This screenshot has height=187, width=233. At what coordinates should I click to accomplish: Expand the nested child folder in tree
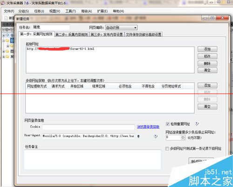tap(8, 46)
